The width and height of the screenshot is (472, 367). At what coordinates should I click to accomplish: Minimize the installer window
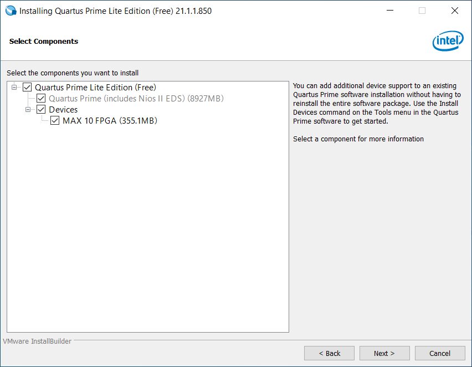[x=390, y=11]
